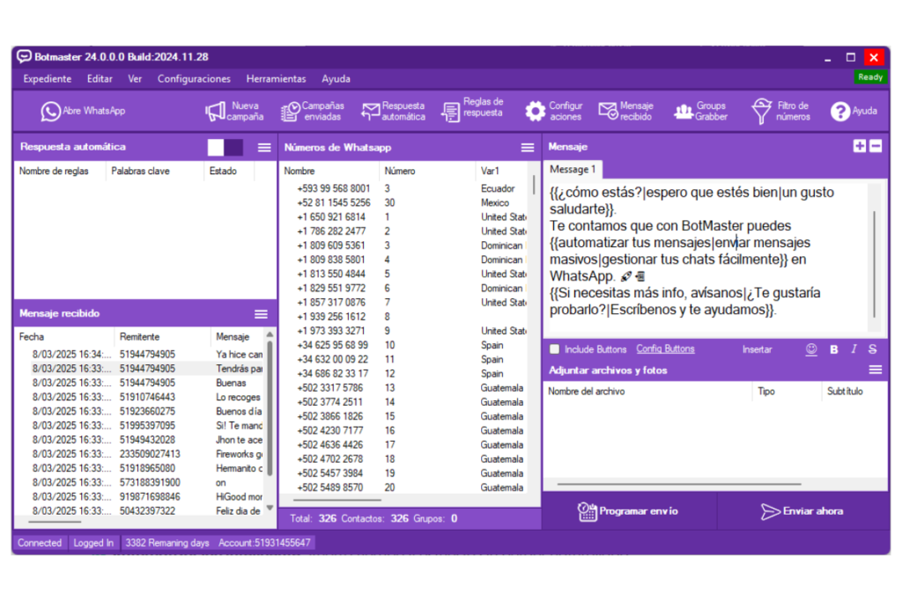Image resolution: width=902 pixels, height=601 pixels.
Task: Click the Connected status indicator
Action: (x=39, y=542)
